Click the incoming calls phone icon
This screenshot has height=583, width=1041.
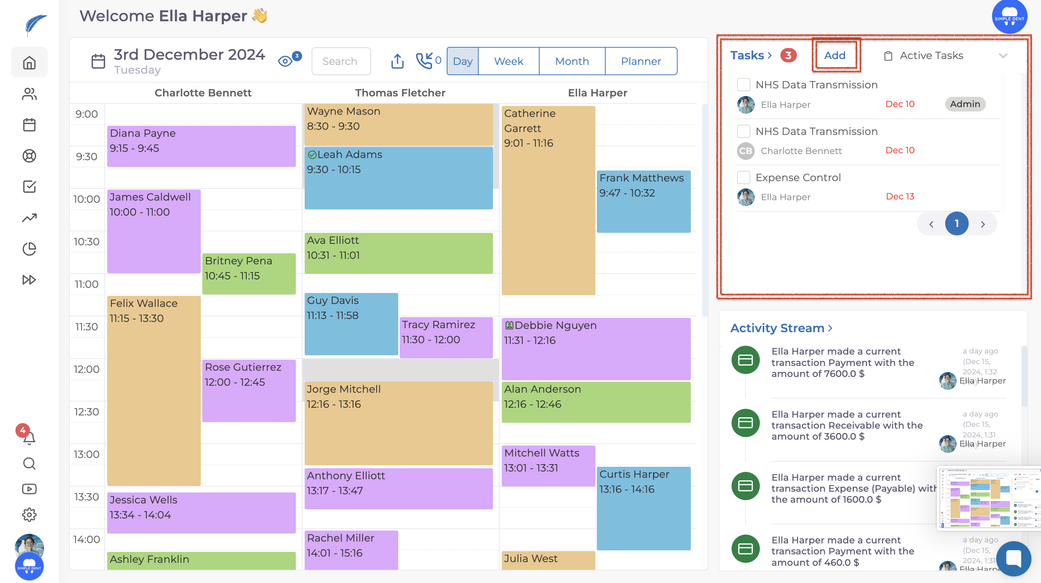pyautogui.click(x=424, y=61)
